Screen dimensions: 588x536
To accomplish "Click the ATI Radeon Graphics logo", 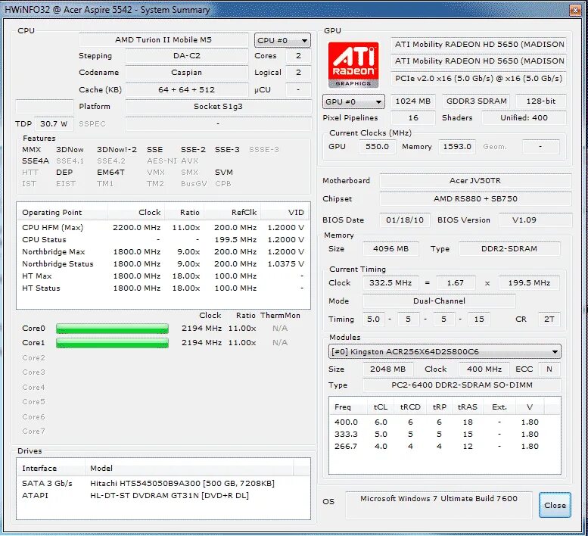I will (x=353, y=64).
